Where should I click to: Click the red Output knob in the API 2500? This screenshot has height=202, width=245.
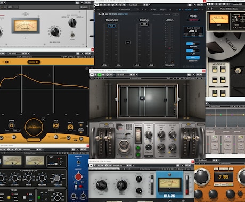[78, 176]
